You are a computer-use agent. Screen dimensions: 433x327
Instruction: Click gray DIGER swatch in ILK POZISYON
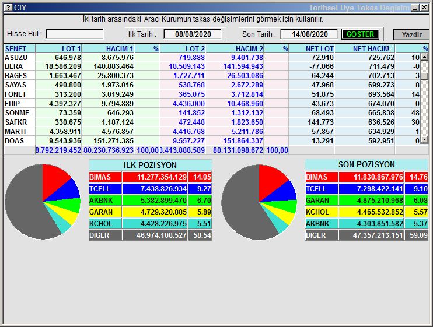[x=105, y=235]
